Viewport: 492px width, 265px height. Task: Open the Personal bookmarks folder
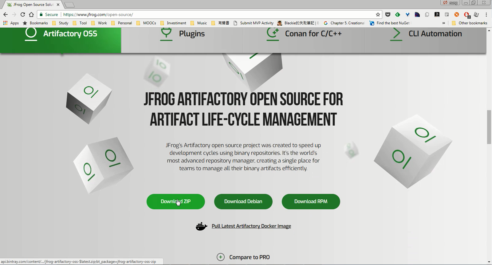[x=121, y=23]
